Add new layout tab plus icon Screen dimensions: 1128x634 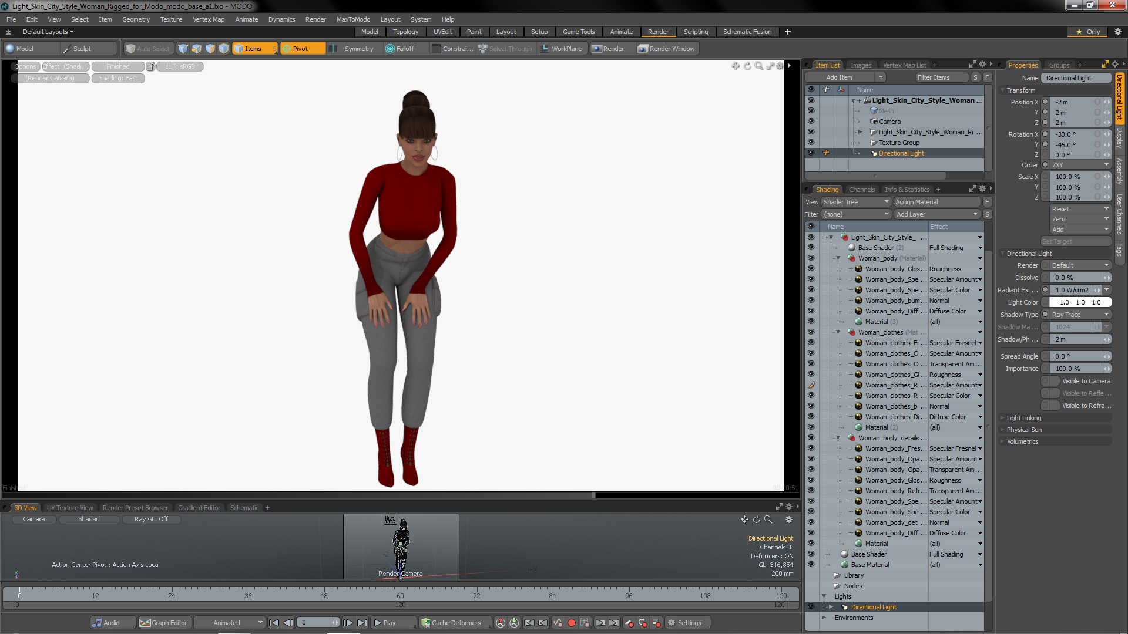click(788, 32)
